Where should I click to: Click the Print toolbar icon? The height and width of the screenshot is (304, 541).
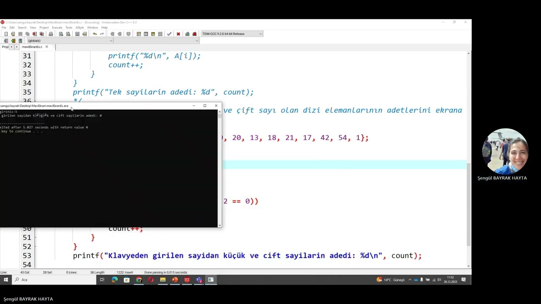coord(51,34)
